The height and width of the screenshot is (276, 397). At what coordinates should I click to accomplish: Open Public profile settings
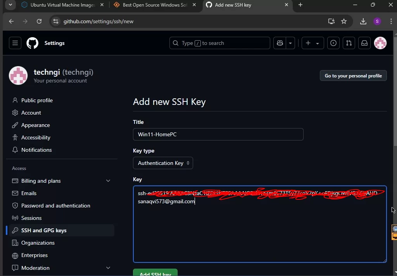point(37,100)
